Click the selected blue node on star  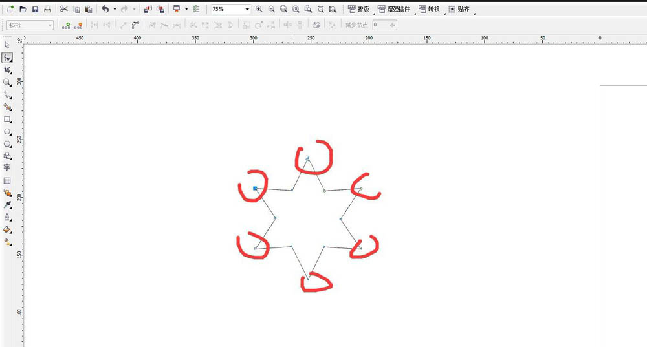coord(255,188)
